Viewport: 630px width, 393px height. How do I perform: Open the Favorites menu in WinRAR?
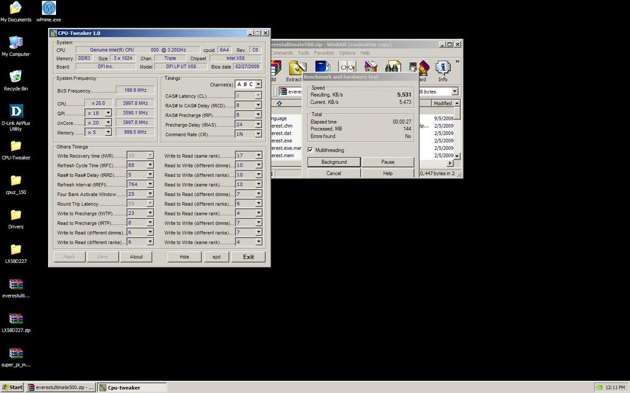[324, 53]
